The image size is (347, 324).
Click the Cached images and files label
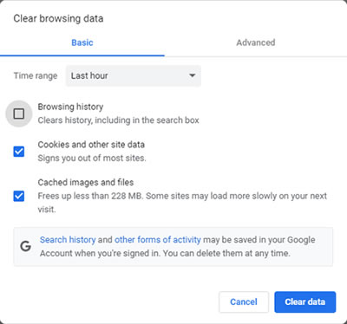click(x=86, y=182)
